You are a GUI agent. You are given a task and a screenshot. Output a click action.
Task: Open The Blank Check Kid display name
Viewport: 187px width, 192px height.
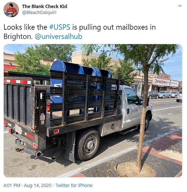pyautogui.click(x=45, y=6)
